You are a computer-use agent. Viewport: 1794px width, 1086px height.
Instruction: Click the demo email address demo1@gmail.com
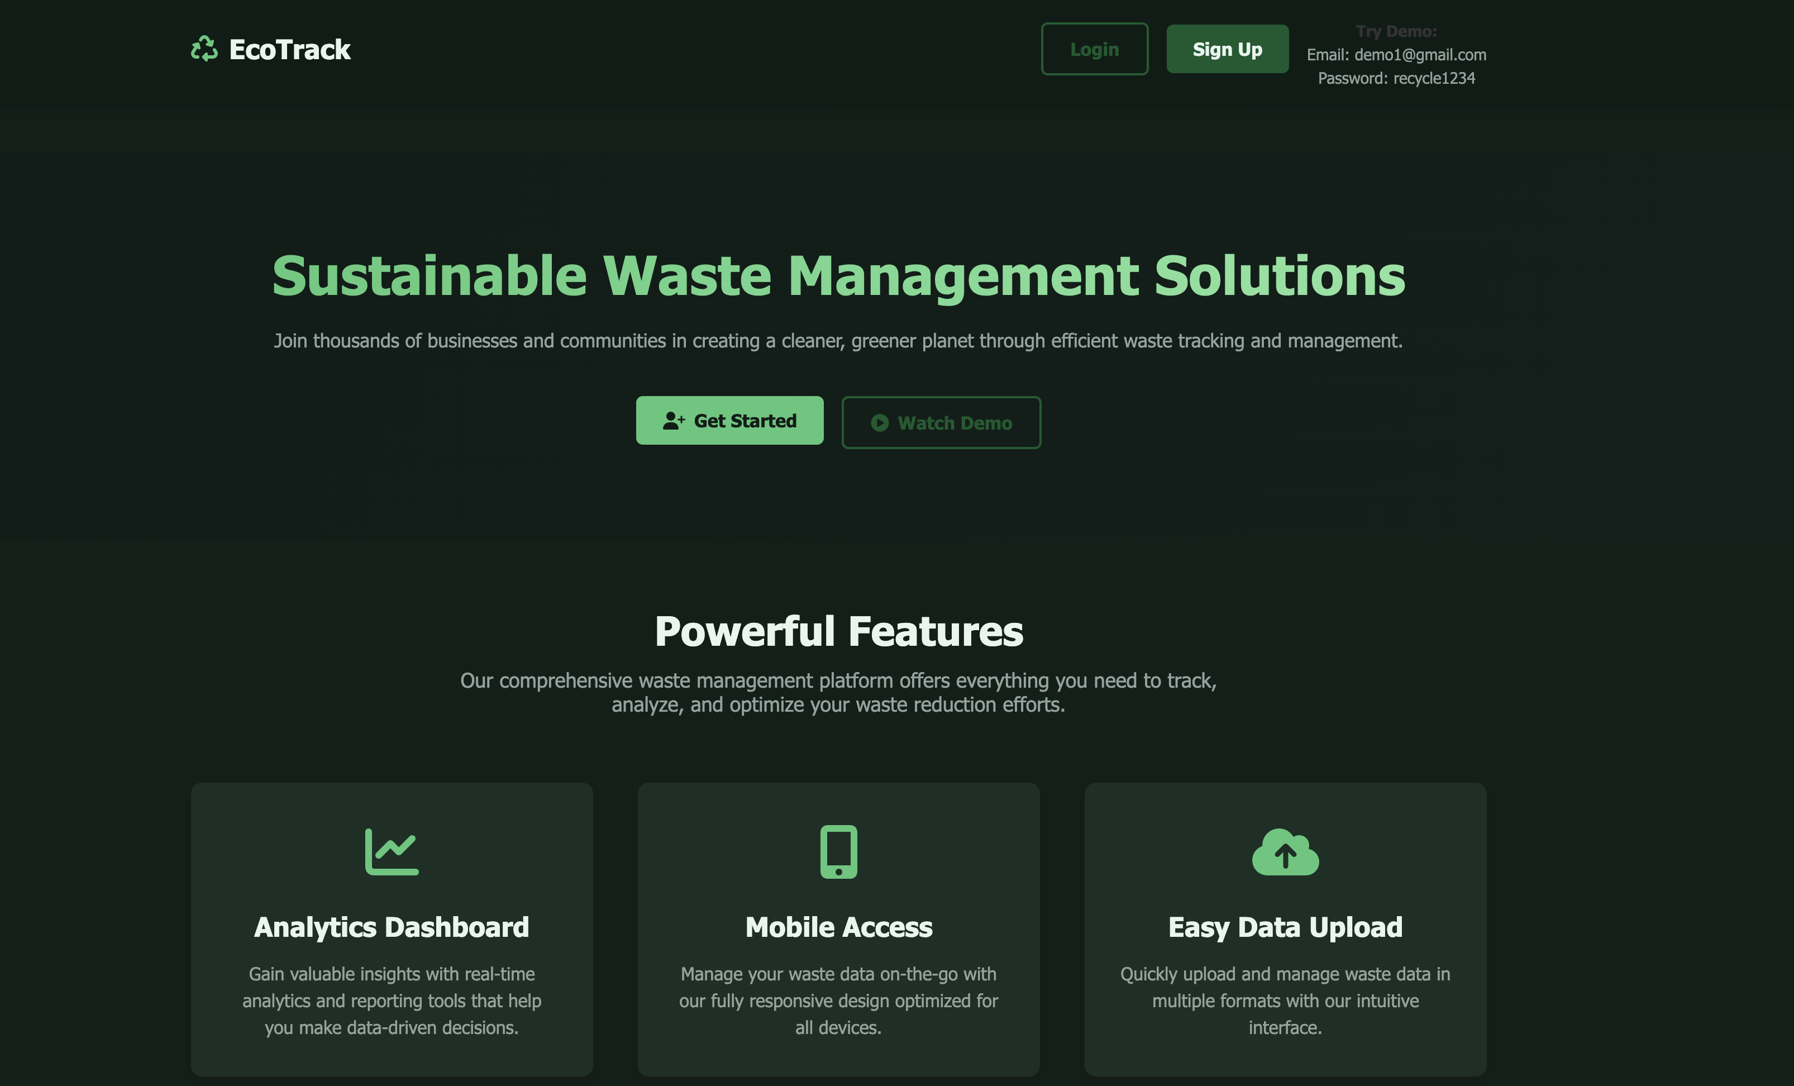point(1420,55)
